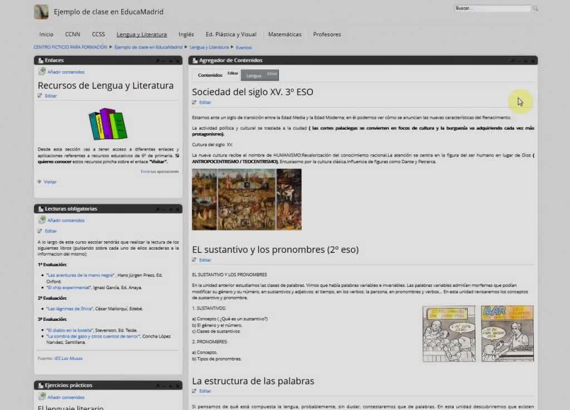Screen dimensions: 570x410
Task: Click the IES Las Musas source link
Action: coord(68,358)
